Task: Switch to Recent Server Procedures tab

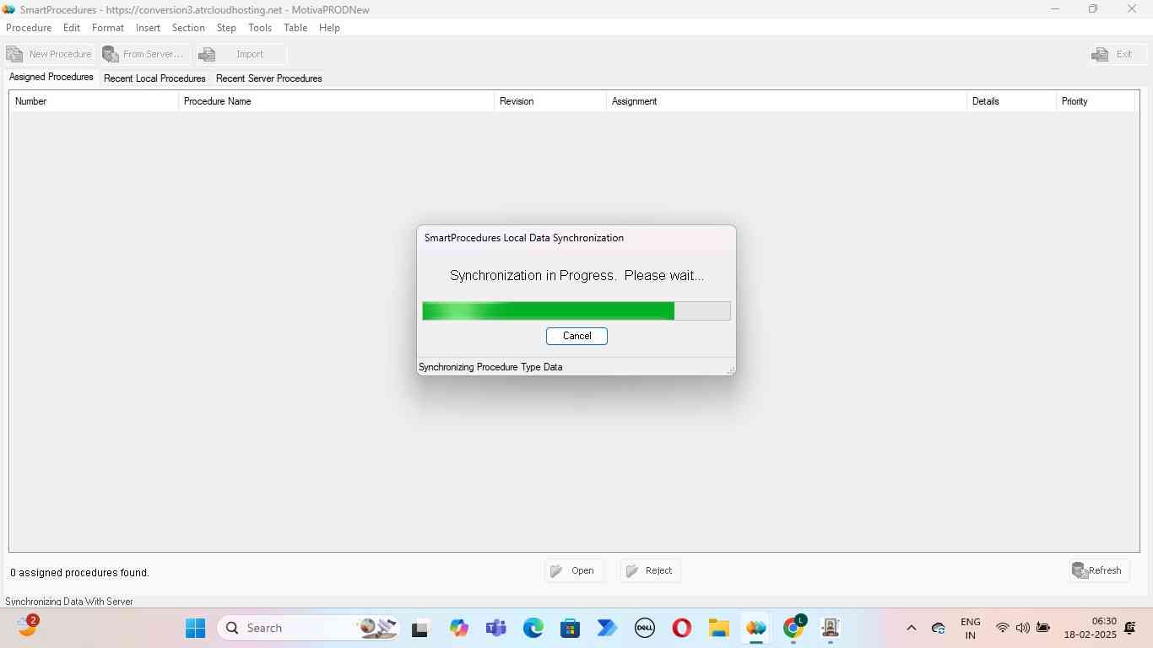Action: click(x=268, y=78)
